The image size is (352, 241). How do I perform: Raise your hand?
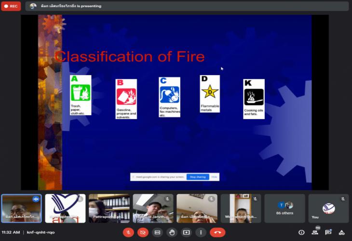(x=172, y=232)
